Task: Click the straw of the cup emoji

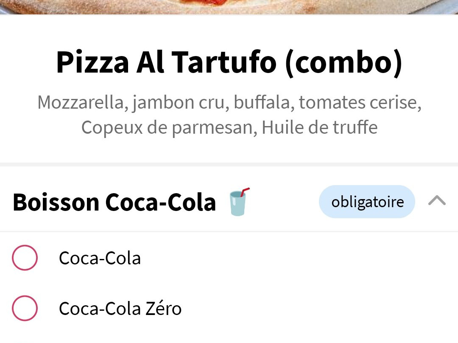Action: [x=245, y=192]
